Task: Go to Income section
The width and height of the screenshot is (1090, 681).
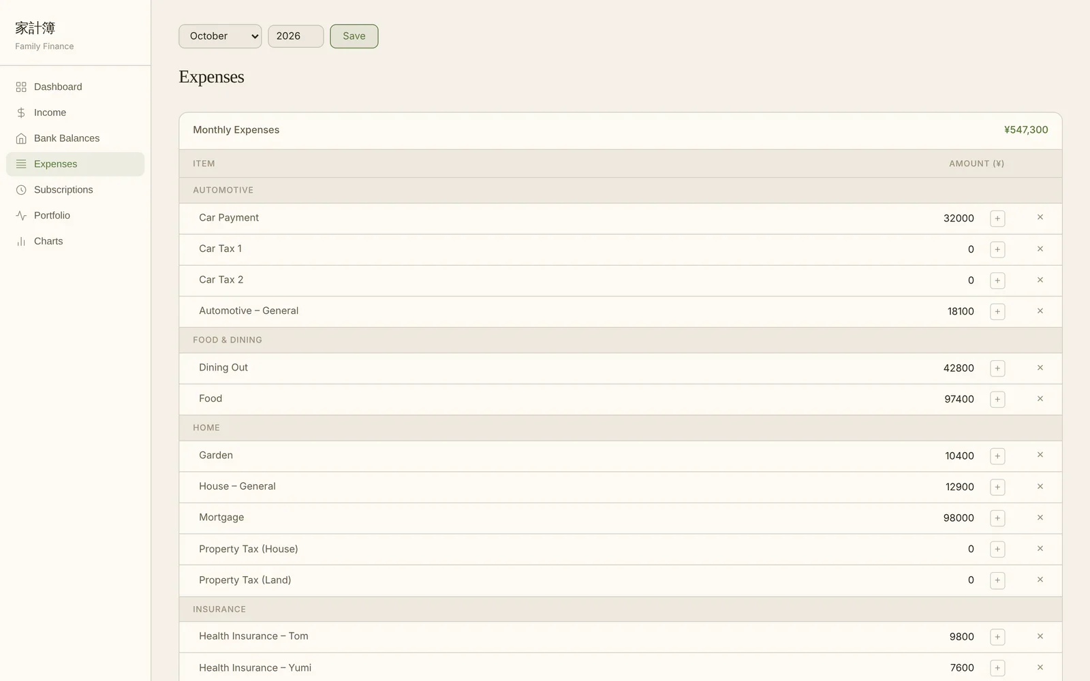Action: tap(75, 113)
